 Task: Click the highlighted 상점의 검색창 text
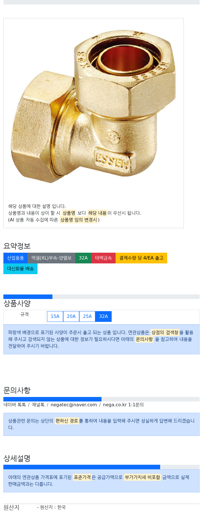[165, 333]
